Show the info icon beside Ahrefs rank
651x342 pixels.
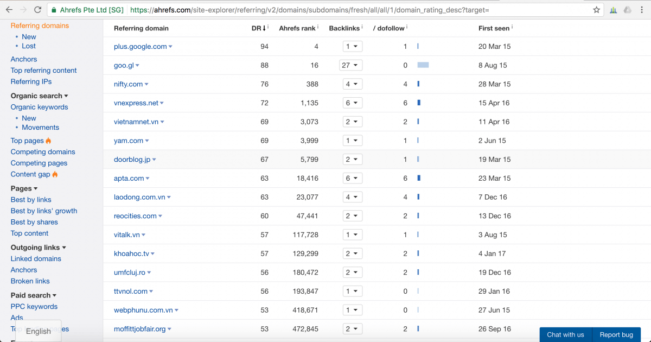pyautogui.click(x=318, y=27)
